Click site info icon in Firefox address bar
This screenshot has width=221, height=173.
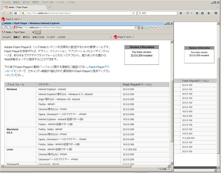point(20,13)
